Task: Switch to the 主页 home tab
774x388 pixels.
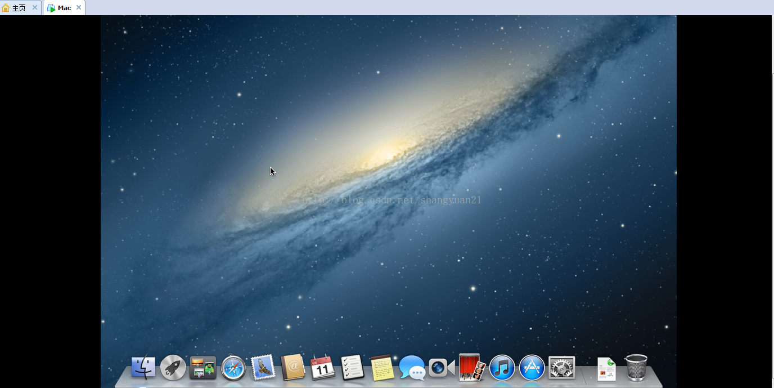Action: (19, 8)
